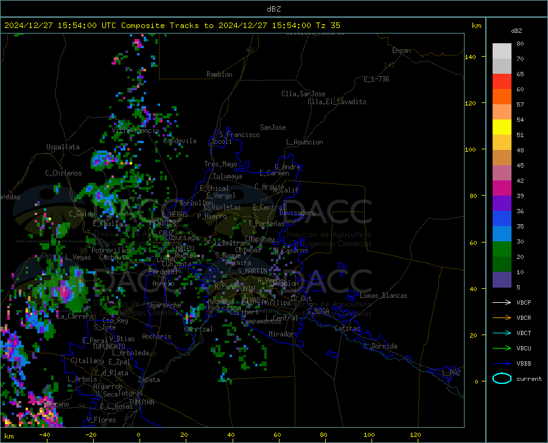The height and width of the screenshot is (443, 548).
Task: Click the 'Villavicencio' label on map
Action: click(135, 130)
